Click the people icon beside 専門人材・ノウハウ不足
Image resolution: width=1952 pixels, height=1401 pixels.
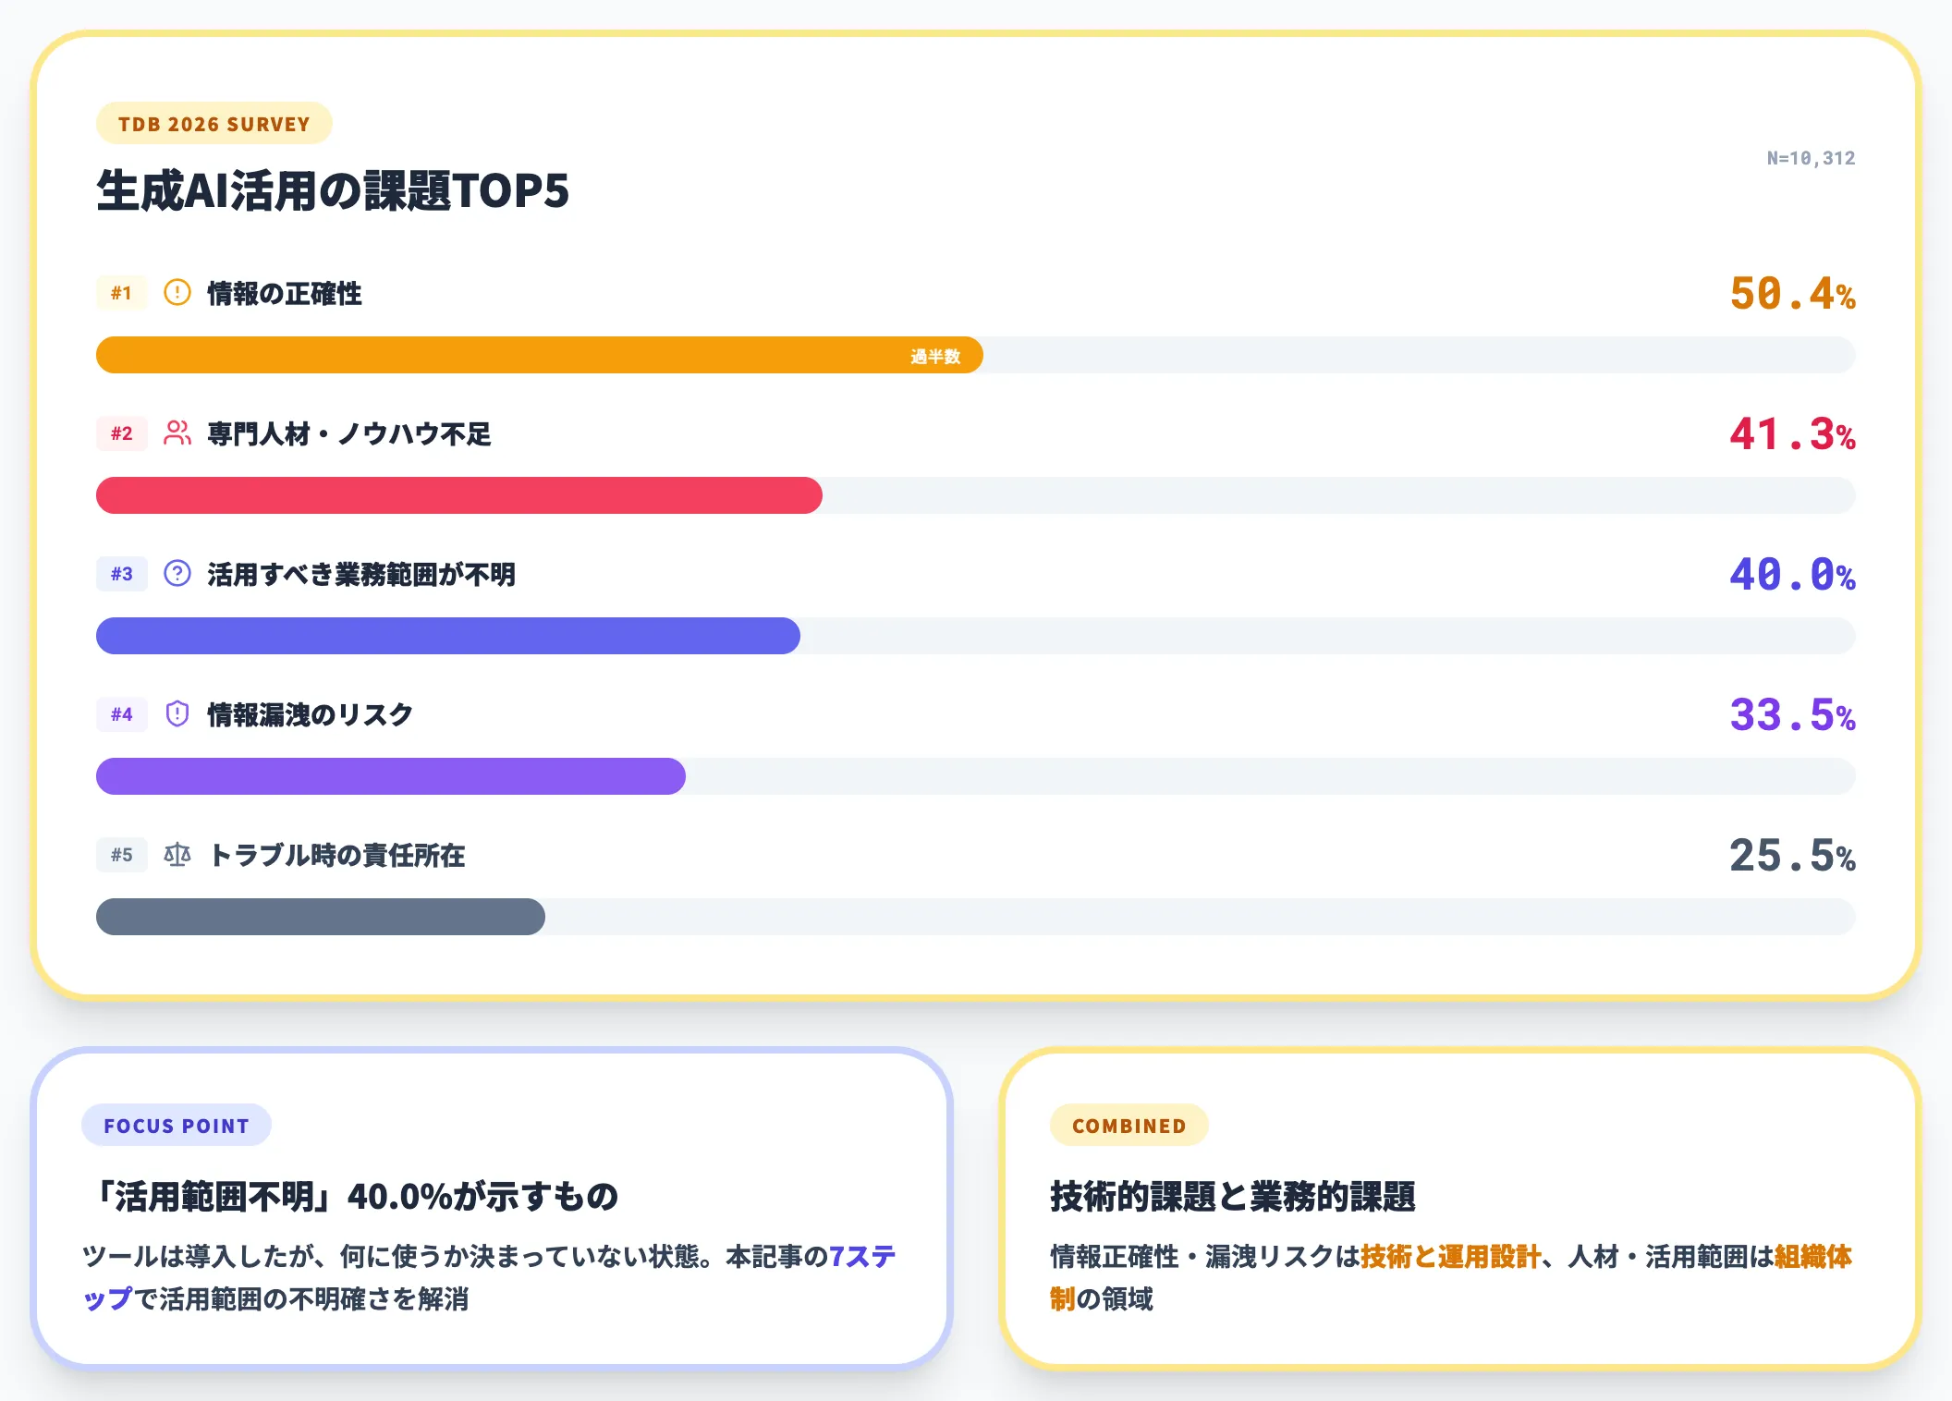click(x=177, y=433)
